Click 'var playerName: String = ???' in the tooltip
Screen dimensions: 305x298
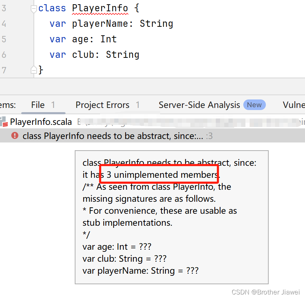pyautogui.click(x=140, y=271)
